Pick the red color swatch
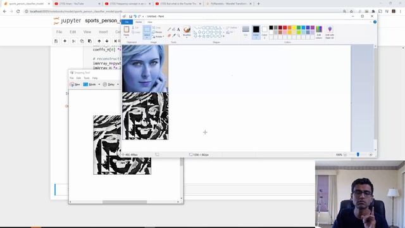 tap(285, 27)
